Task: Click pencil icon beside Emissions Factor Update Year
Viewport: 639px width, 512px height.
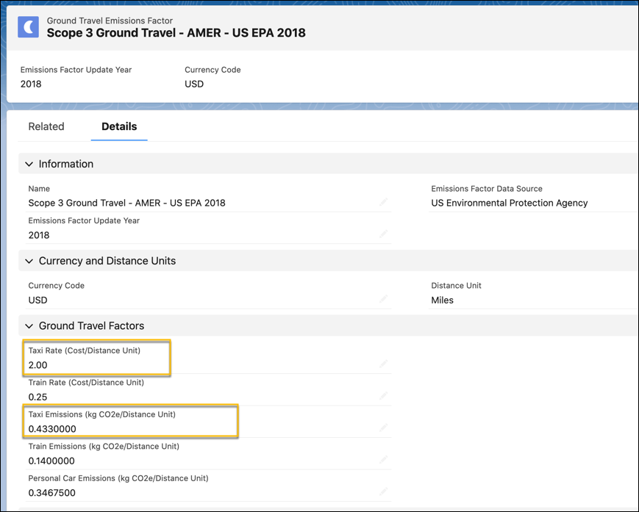Action: (x=384, y=234)
